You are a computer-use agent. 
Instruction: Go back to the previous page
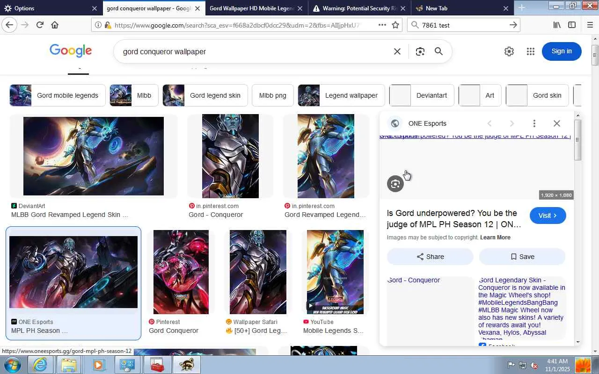(x=9, y=25)
